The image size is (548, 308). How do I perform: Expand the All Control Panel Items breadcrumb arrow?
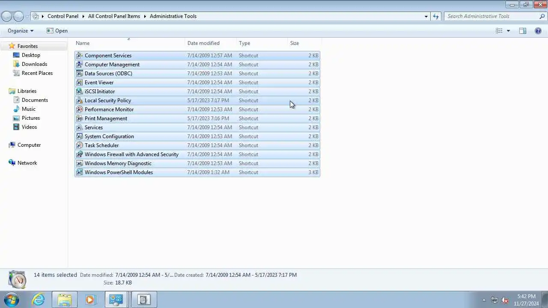(145, 16)
